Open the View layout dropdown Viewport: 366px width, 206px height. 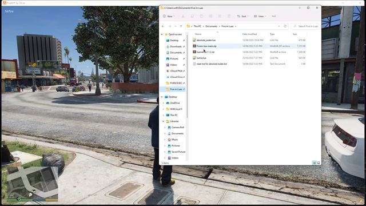pyautogui.click(x=260, y=16)
